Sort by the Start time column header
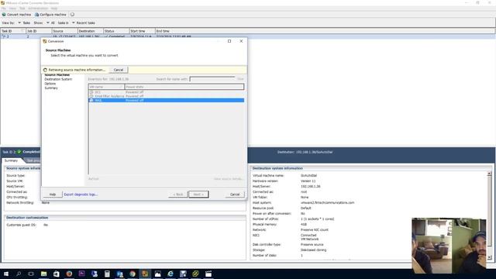Screen dimensions: 496x279 click(x=142, y=31)
